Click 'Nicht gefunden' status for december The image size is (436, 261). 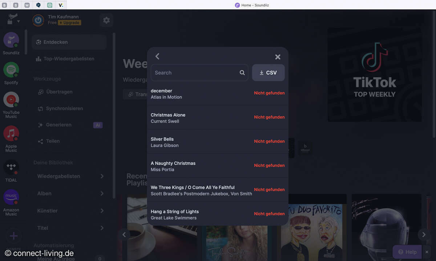click(269, 93)
